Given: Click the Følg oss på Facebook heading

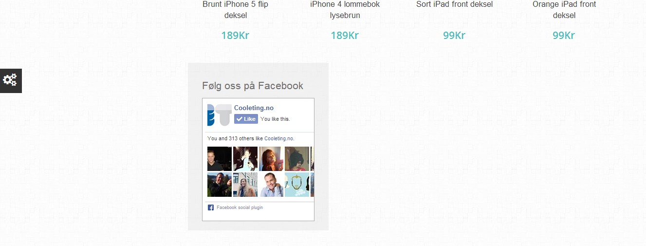Looking at the screenshot, I should pyautogui.click(x=253, y=86).
